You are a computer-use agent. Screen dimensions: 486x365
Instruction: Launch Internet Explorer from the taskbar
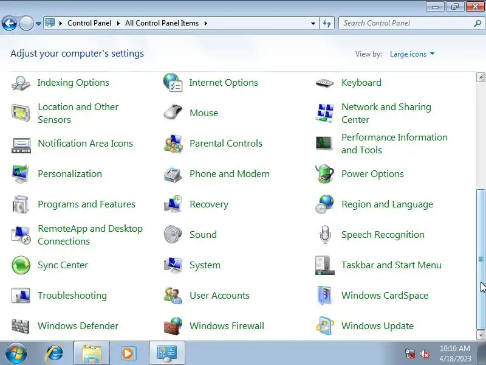pyautogui.click(x=55, y=353)
